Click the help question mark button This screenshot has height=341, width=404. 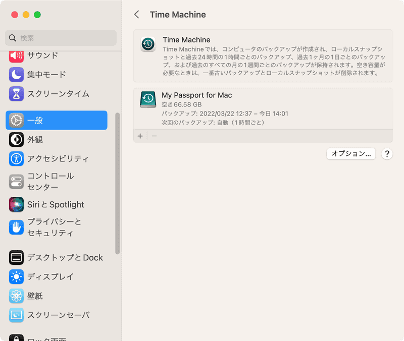pos(386,154)
